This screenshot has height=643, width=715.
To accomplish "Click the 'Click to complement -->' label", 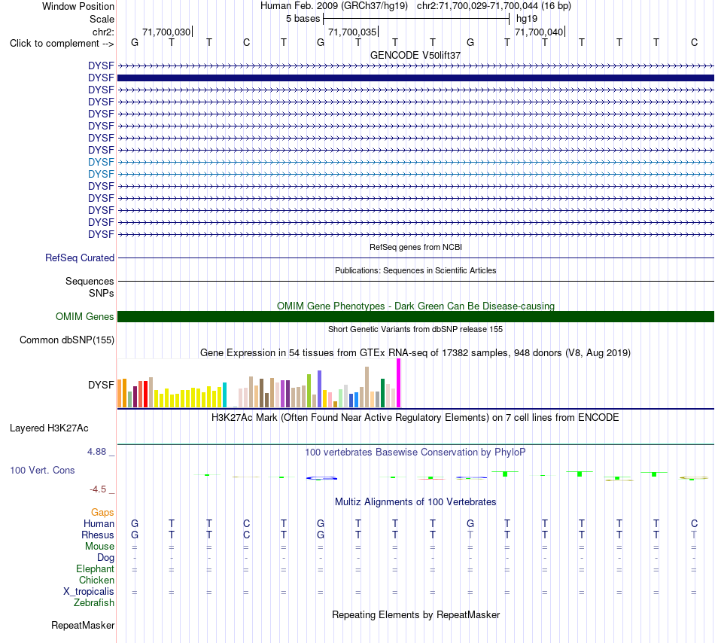I will (x=62, y=44).
